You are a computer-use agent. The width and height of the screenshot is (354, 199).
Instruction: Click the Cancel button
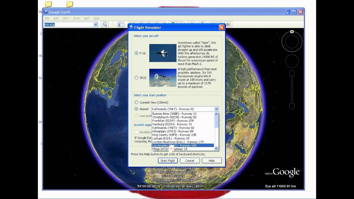tap(190, 161)
